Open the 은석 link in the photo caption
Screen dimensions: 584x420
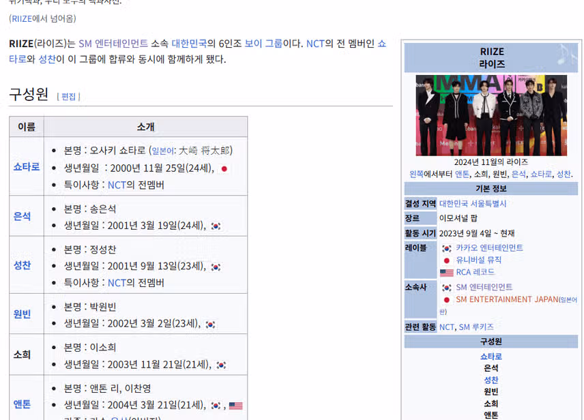[519, 174]
